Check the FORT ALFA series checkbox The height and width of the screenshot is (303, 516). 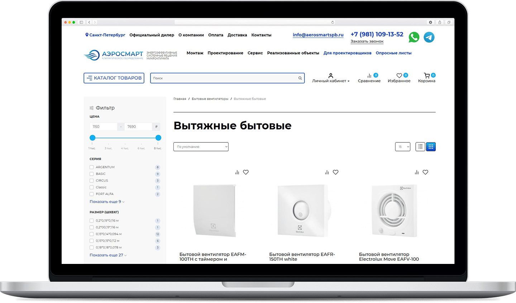click(x=91, y=194)
